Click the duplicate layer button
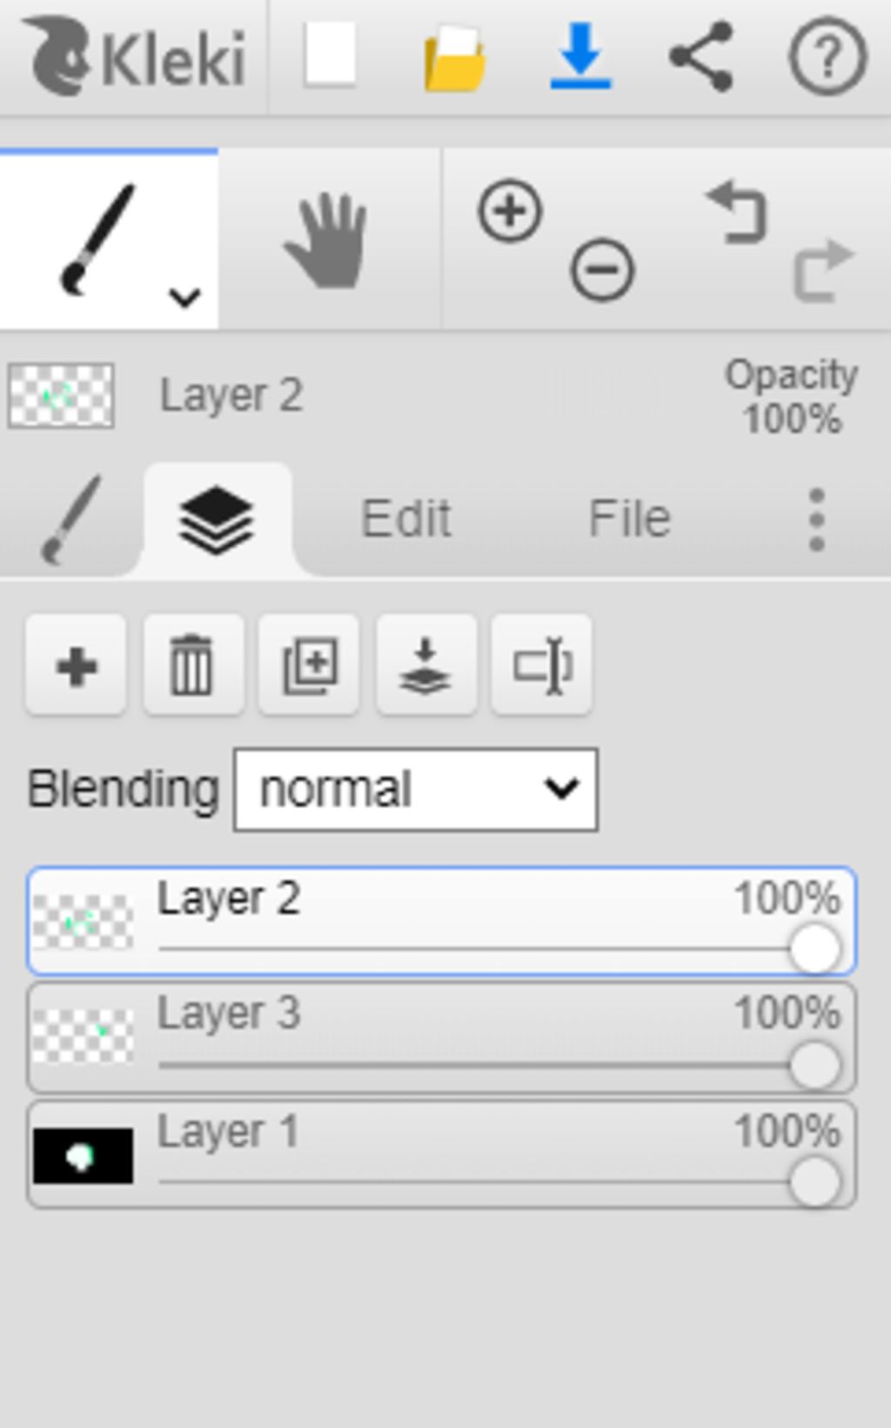891x1428 pixels. tap(309, 665)
